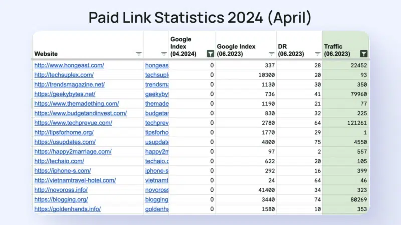Open the https://www.techprevue.com/ link
The width and height of the screenshot is (401, 225).
(73, 123)
